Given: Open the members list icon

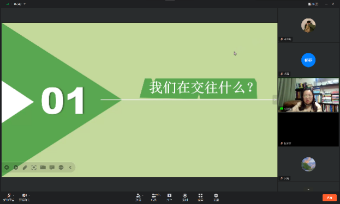Looking at the screenshot, I should pos(154,197).
